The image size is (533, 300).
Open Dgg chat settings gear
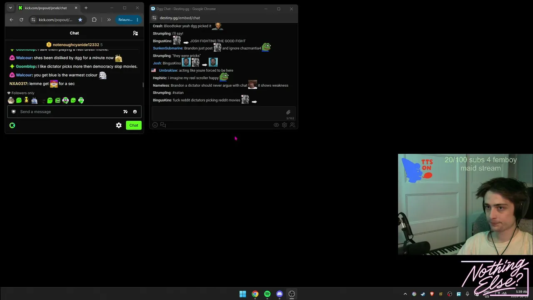coord(284,125)
